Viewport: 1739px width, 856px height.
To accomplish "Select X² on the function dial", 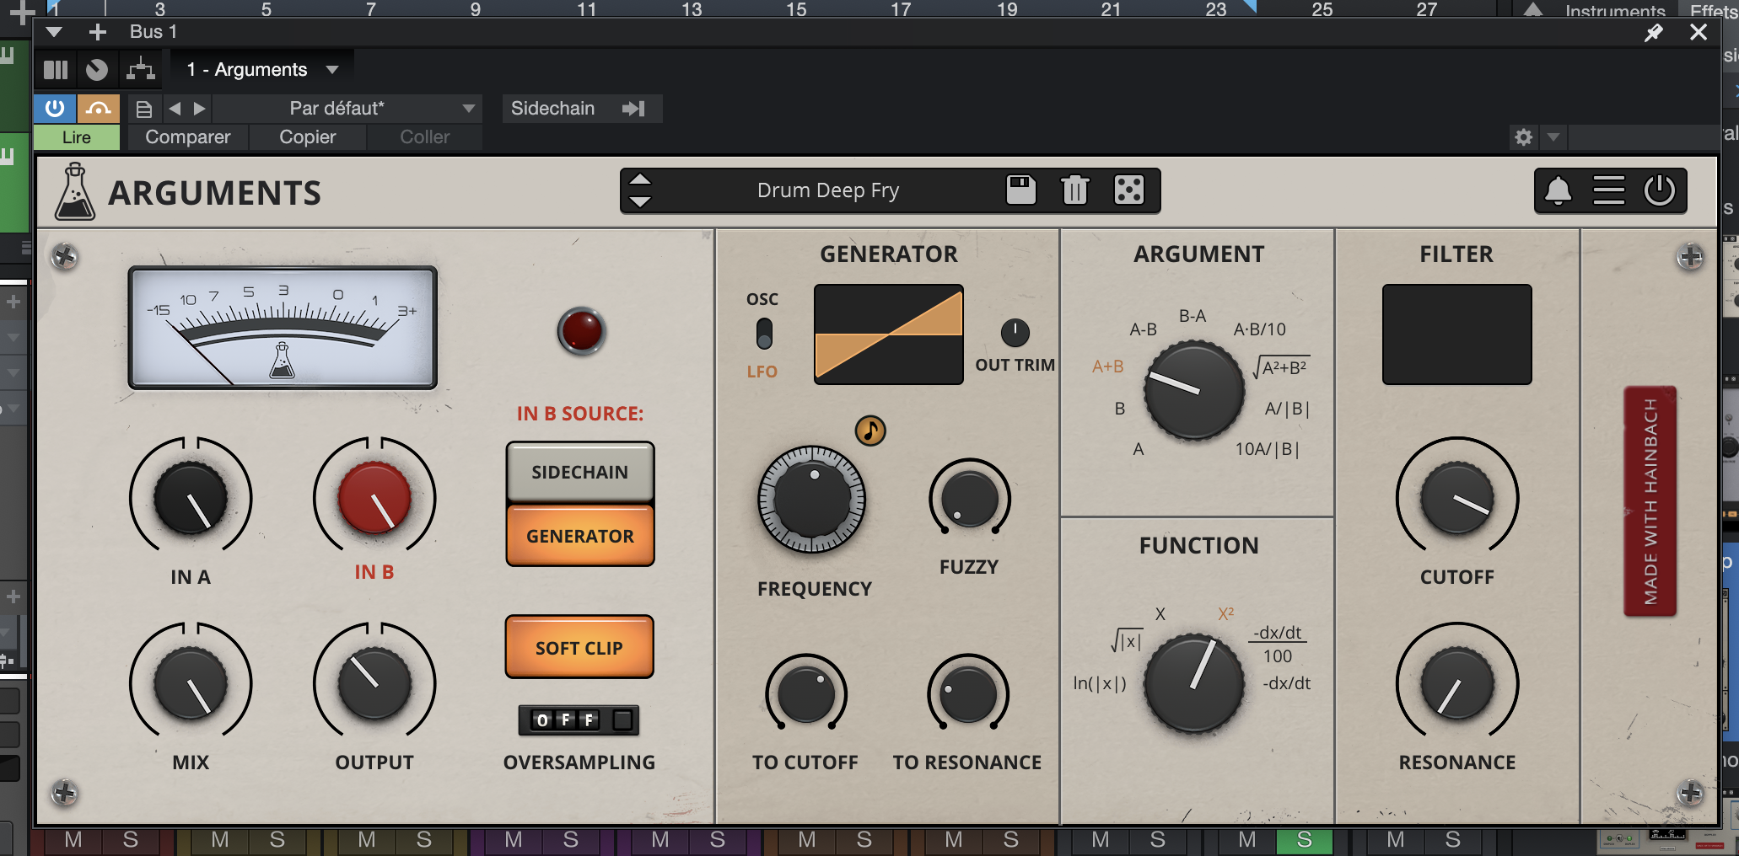I will pos(1225,613).
